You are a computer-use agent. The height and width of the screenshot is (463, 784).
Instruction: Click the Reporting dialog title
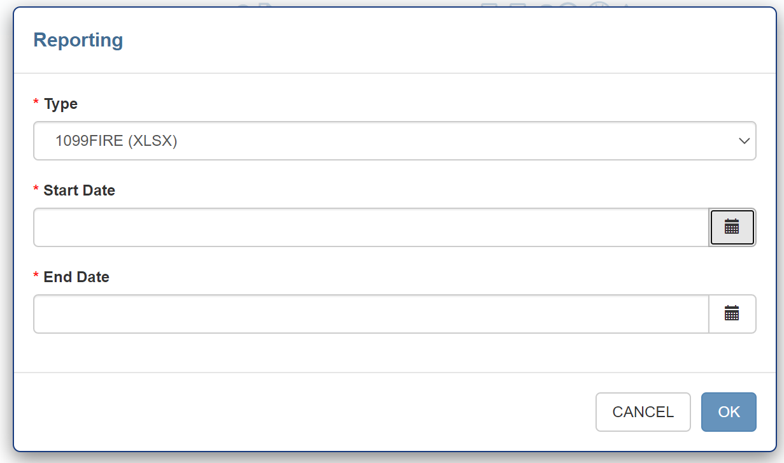pyautogui.click(x=78, y=40)
